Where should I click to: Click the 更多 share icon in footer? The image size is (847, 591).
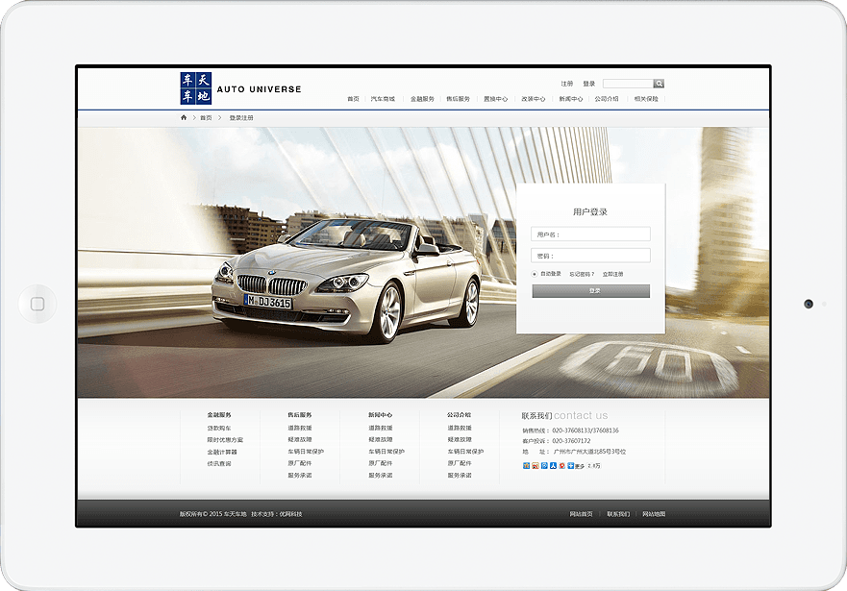click(576, 465)
